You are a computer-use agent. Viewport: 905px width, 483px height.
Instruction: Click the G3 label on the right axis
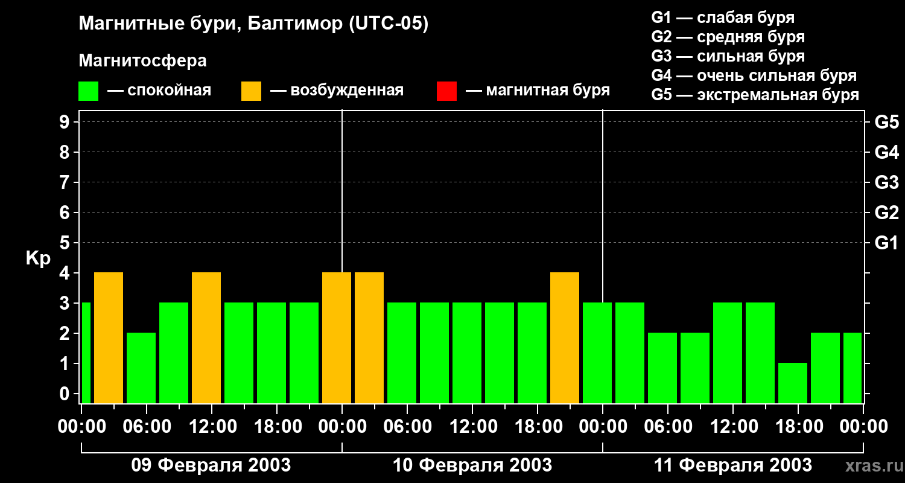[886, 183]
